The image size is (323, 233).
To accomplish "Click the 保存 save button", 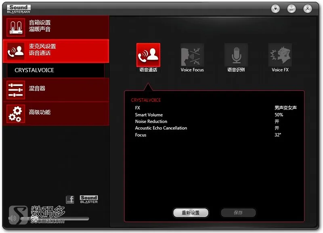I will pyautogui.click(x=238, y=212).
